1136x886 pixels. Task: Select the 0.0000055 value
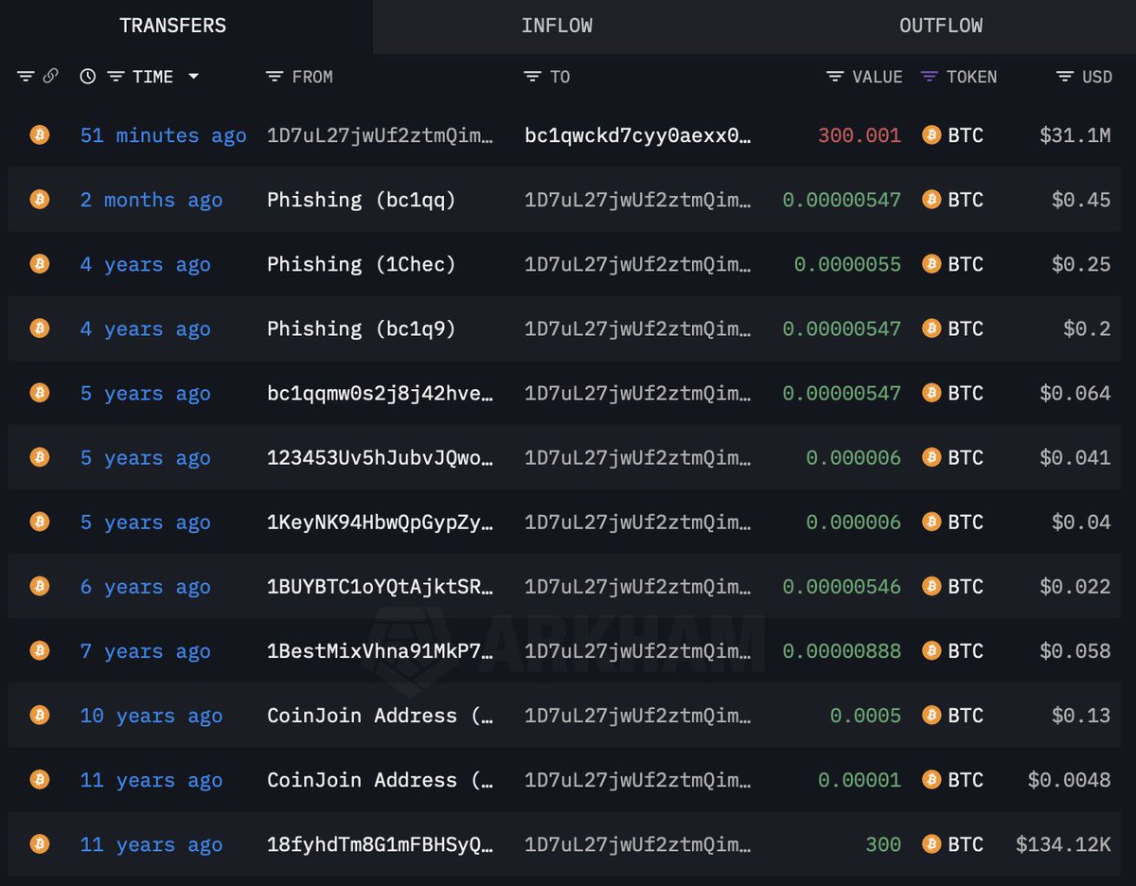click(847, 264)
